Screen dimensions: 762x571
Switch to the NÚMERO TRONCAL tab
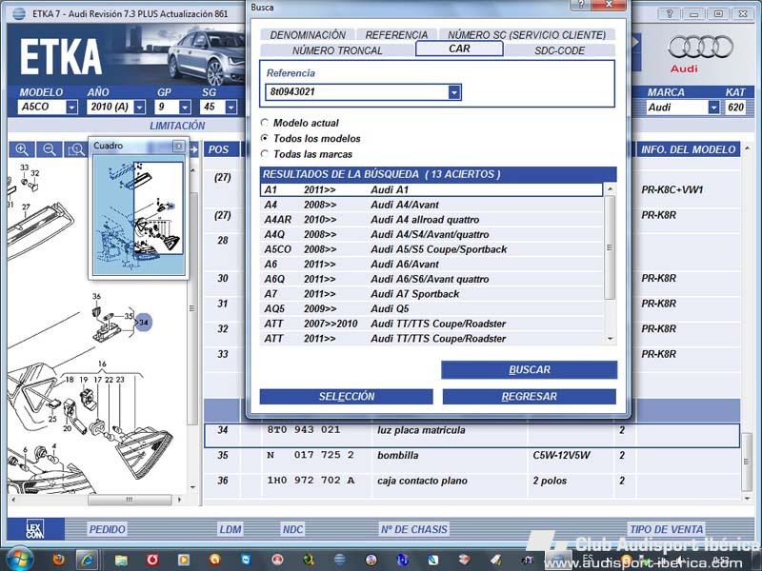pyautogui.click(x=337, y=50)
